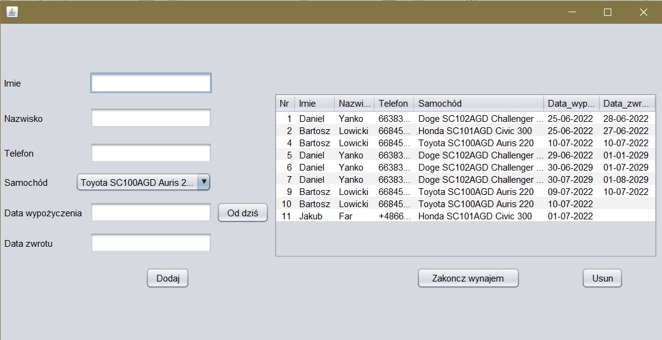Click the Samochód column header in the table
The image size is (662, 340).
click(x=478, y=104)
